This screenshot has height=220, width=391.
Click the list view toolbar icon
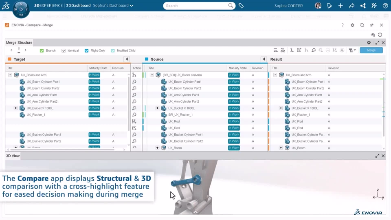point(275,51)
